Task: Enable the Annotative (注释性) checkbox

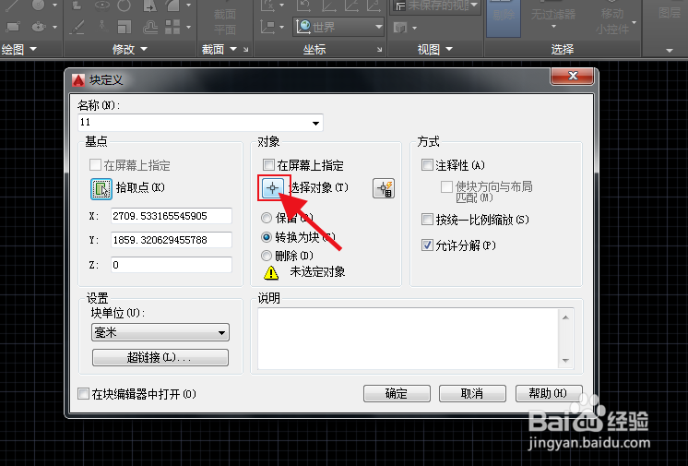Action: pos(427,165)
